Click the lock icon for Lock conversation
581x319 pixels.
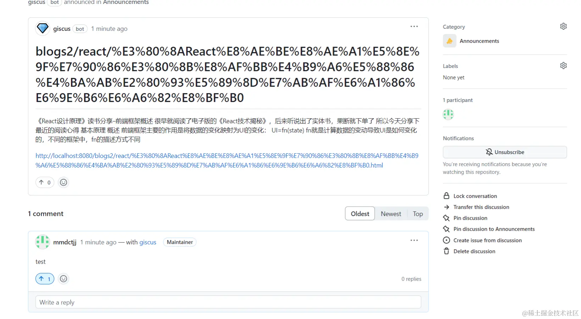click(x=446, y=196)
